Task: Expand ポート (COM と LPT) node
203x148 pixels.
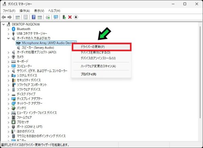Action: (8, 127)
